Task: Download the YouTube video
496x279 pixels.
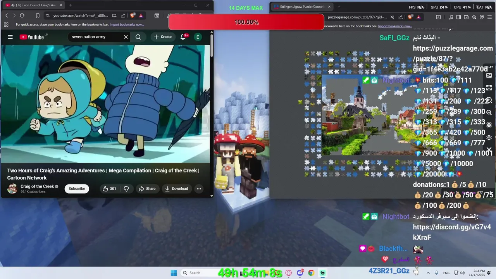Action: point(176,189)
